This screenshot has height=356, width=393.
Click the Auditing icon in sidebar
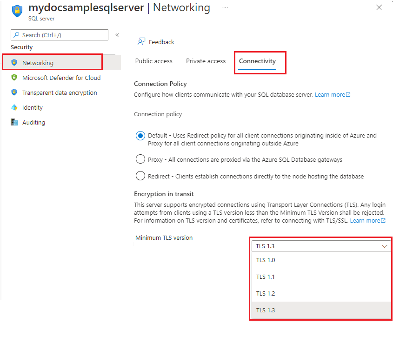[x=14, y=122]
